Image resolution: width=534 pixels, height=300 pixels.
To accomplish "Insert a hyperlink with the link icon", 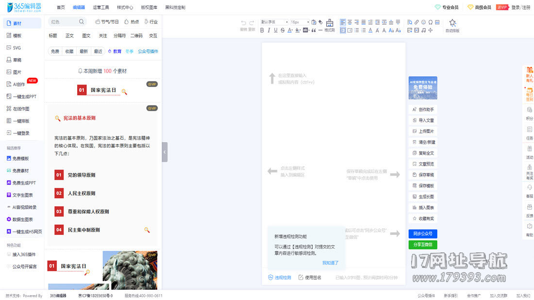I will click(417, 22).
